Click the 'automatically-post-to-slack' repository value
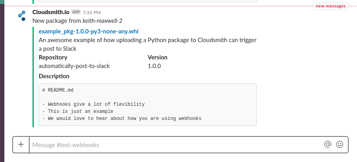The image size is (357, 162). coord(74,66)
